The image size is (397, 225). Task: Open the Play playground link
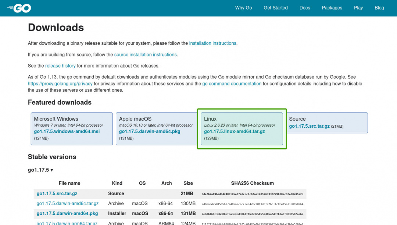click(x=358, y=8)
